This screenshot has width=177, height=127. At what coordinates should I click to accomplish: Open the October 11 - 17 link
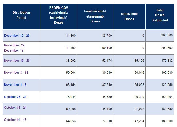tap(15, 120)
